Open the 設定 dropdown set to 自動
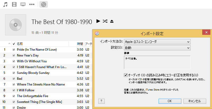Image resolution: width=212 pixels, height=109 pixels. point(157,48)
